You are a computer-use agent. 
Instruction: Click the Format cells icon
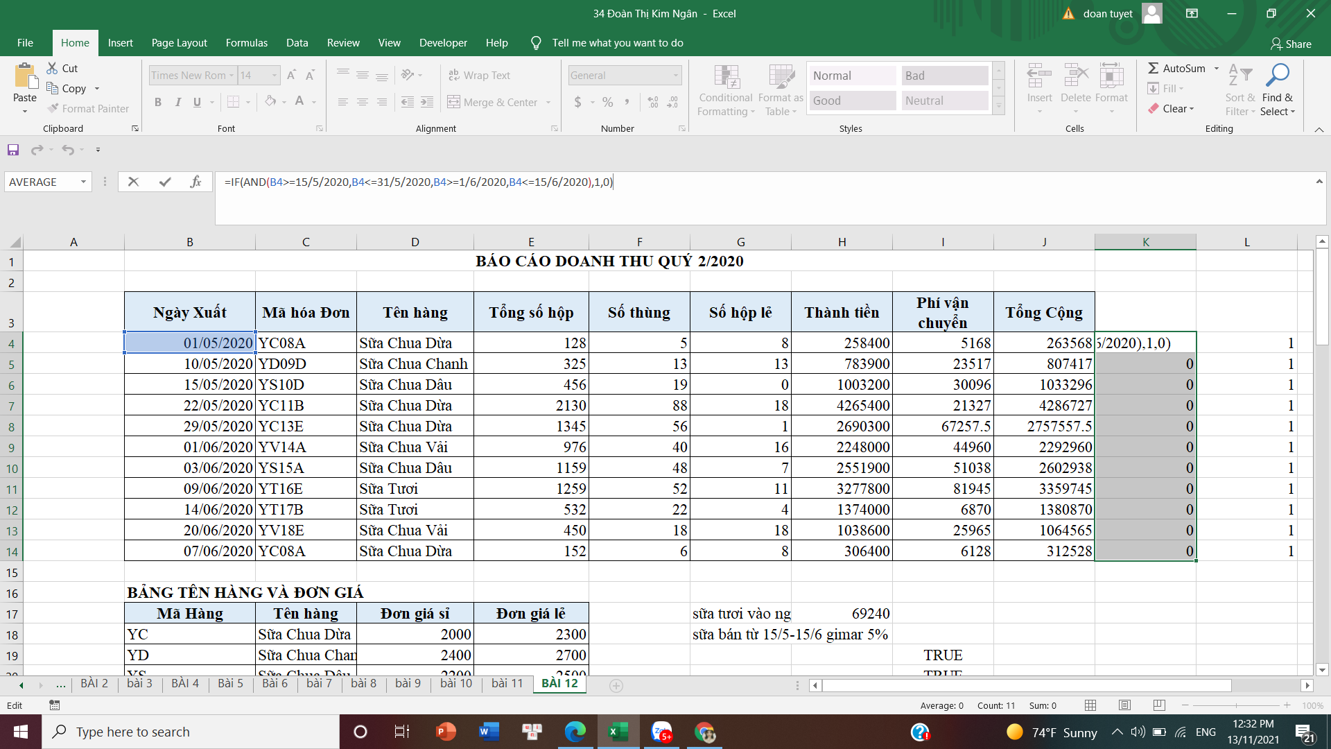coord(1111,76)
